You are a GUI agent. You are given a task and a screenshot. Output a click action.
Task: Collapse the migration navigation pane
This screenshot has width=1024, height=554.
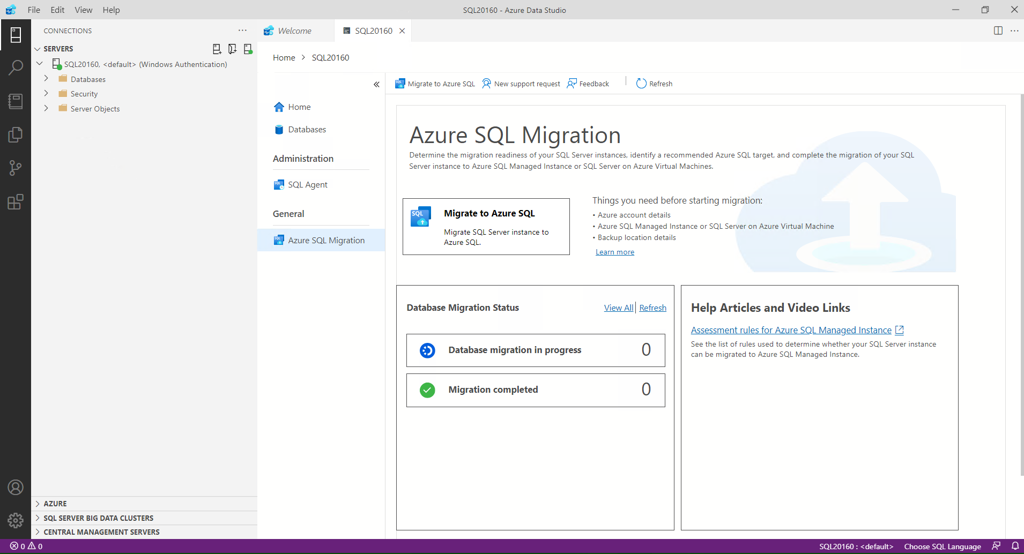coord(376,85)
